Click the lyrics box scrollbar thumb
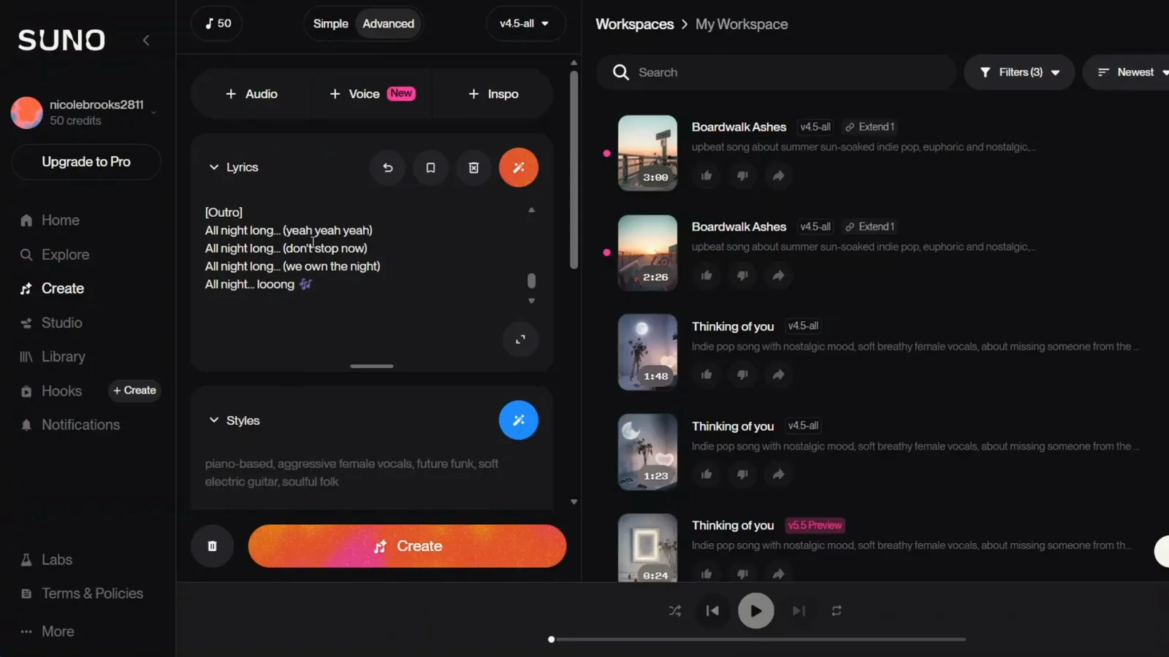 (531, 281)
